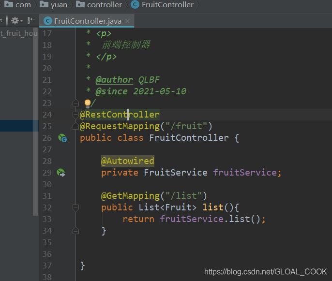Screen dimensions: 332x281
Task: Click the @author Javadoc tag
Action: click(x=114, y=80)
